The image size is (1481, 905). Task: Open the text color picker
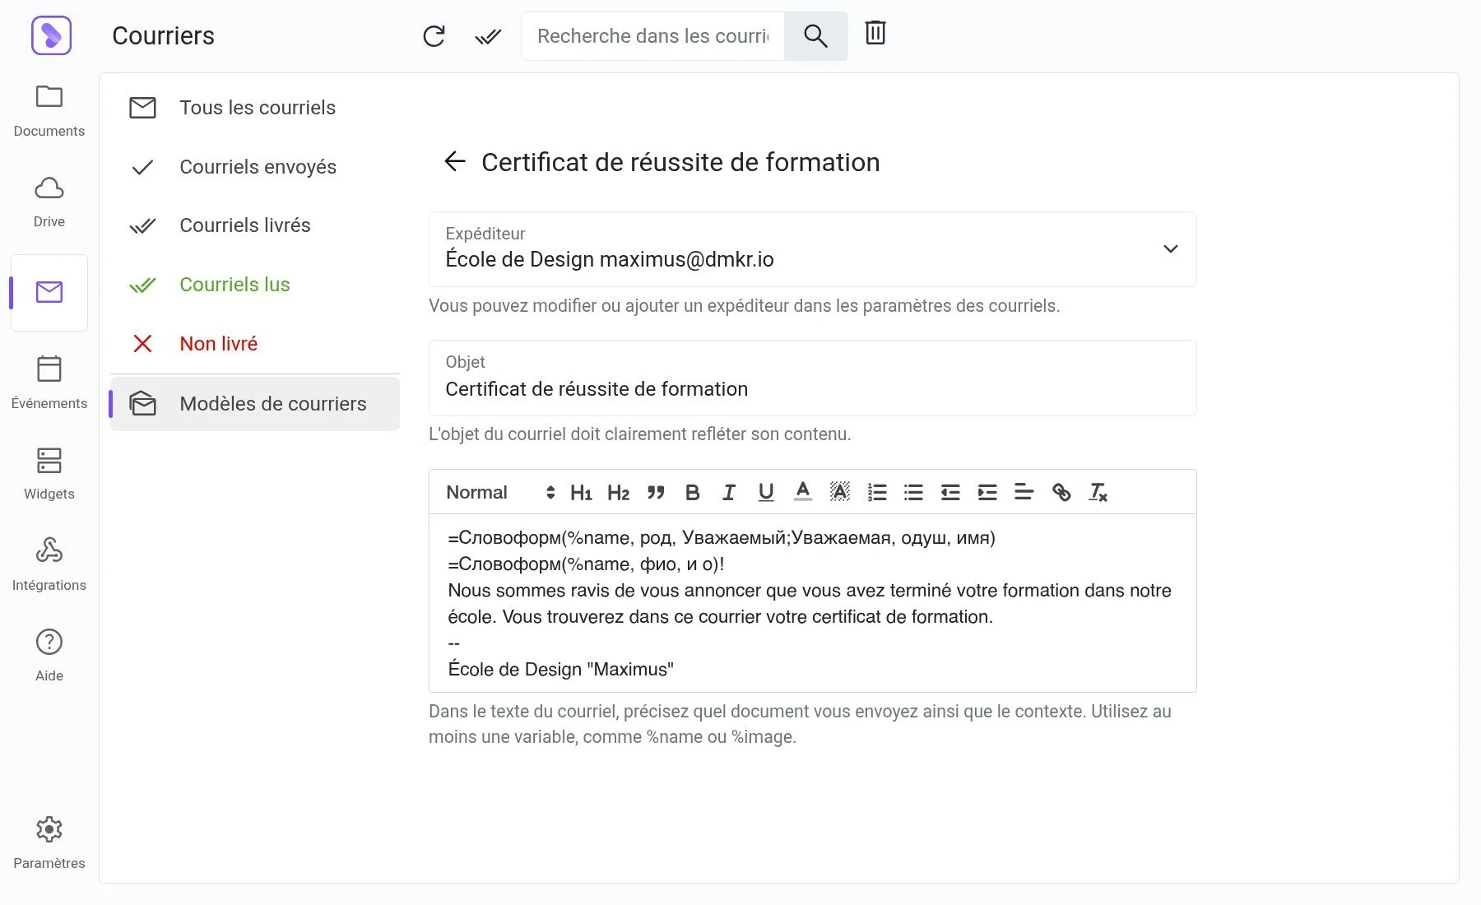(803, 492)
